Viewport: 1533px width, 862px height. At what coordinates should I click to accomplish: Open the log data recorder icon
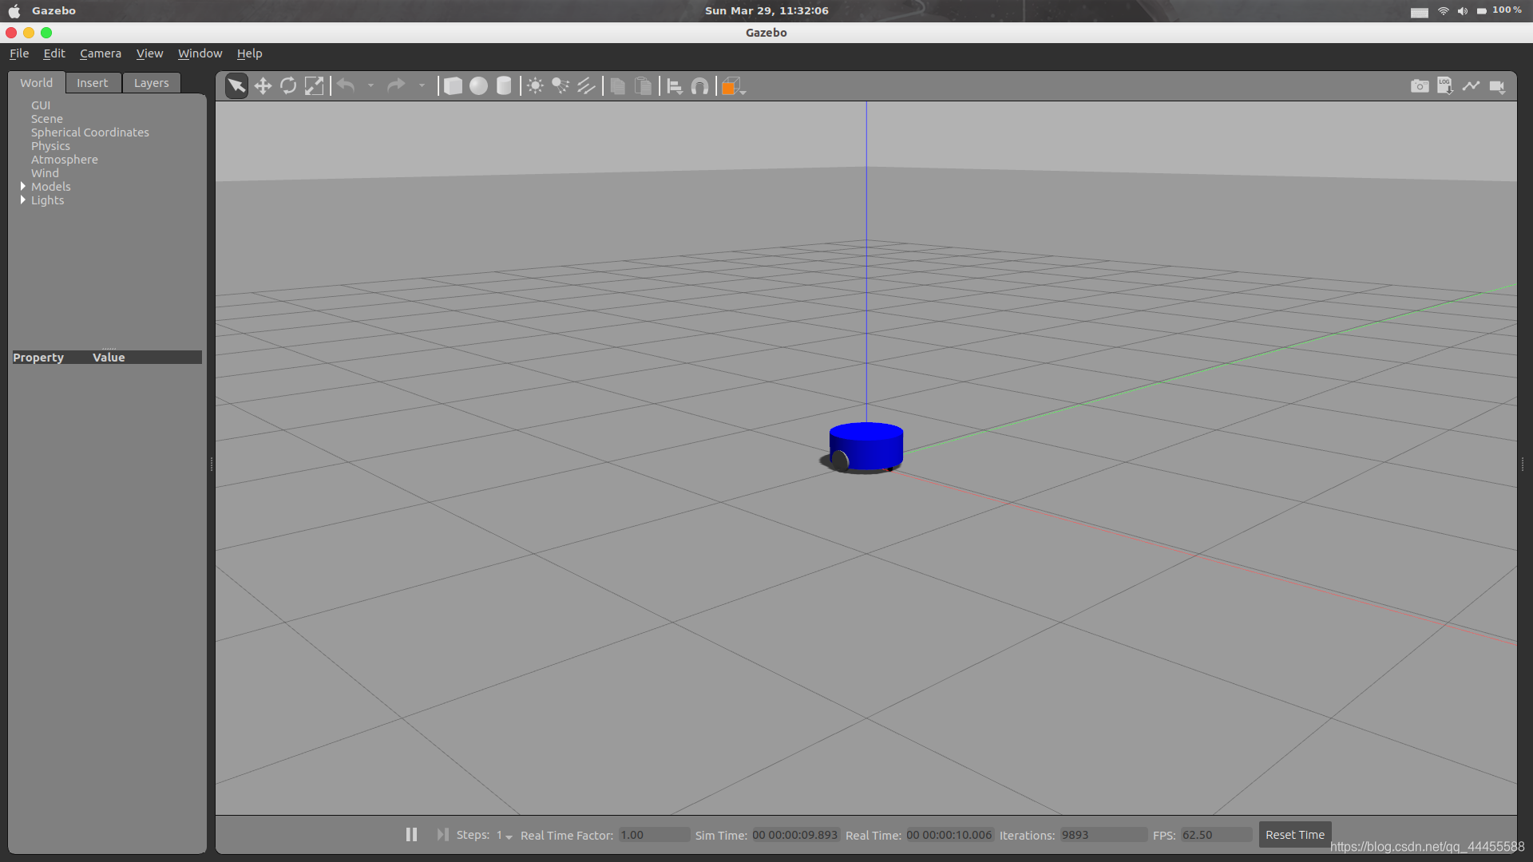pyautogui.click(x=1445, y=86)
